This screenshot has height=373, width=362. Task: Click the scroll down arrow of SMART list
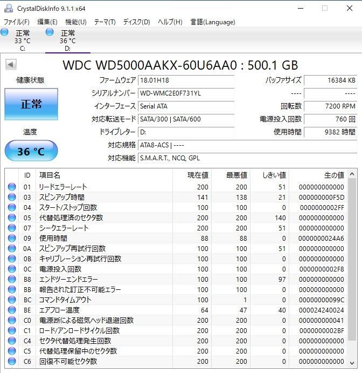click(352, 363)
